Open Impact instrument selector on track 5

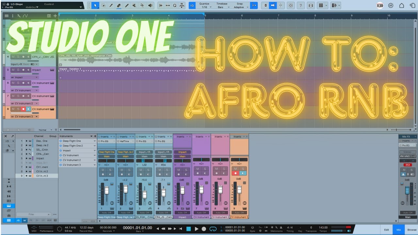(x=25, y=77)
